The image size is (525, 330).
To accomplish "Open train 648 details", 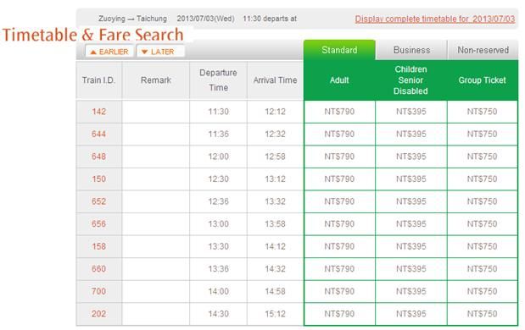I will pos(98,157).
